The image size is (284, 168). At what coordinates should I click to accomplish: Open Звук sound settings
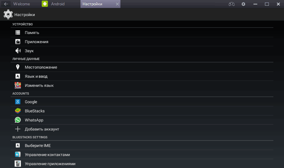point(142,51)
